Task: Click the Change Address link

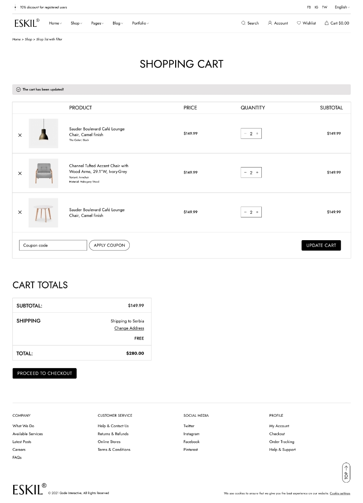Action: (129, 328)
